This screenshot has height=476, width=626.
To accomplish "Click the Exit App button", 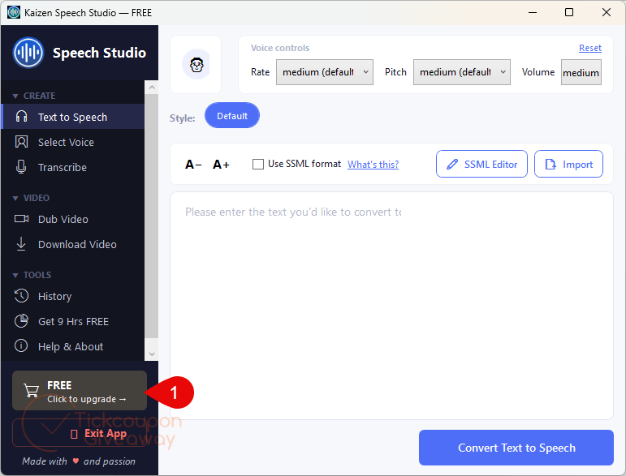I will tap(80, 433).
